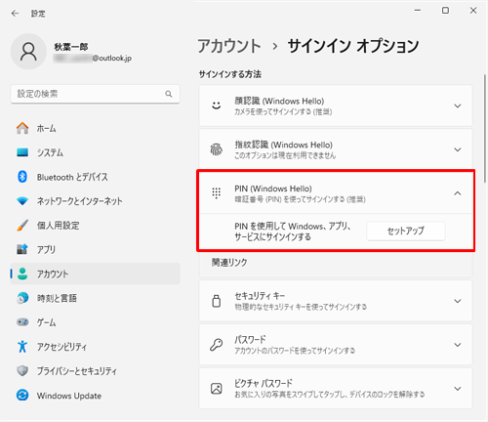Click the アクセシビリティ figure icon
The width and height of the screenshot is (488, 422).
(x=22, y=347)
